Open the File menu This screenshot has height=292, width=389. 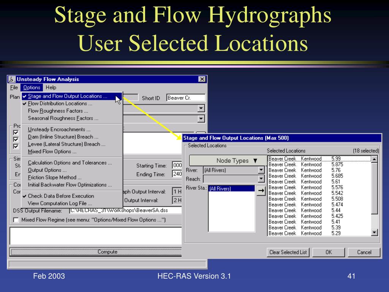pyautogui.click(x=14, y=87)
